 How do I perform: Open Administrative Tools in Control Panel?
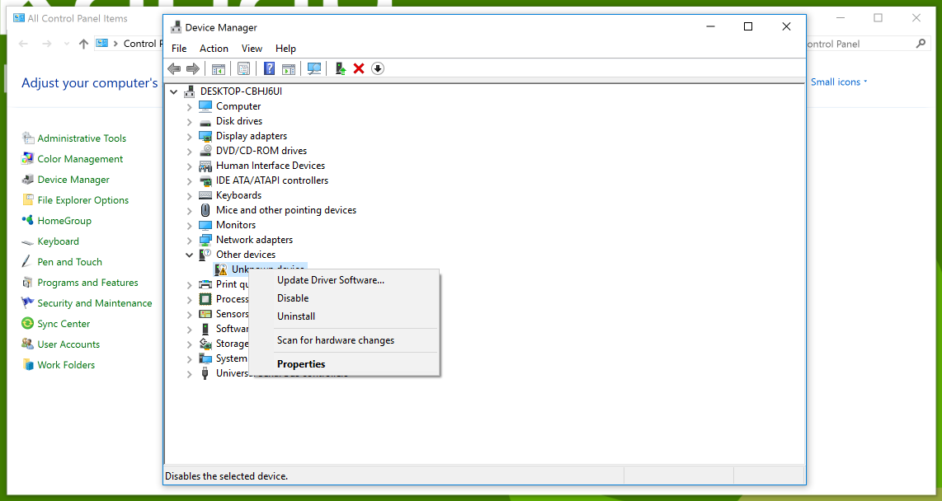coord(82,138)
